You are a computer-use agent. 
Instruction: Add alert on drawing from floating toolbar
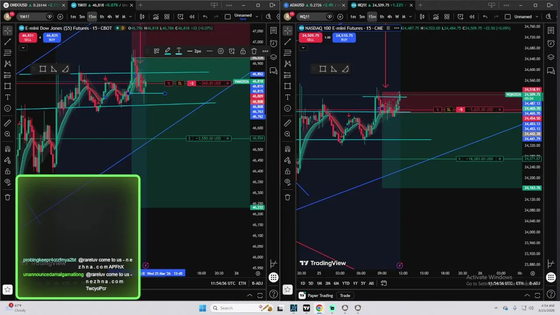coord(232,51)
